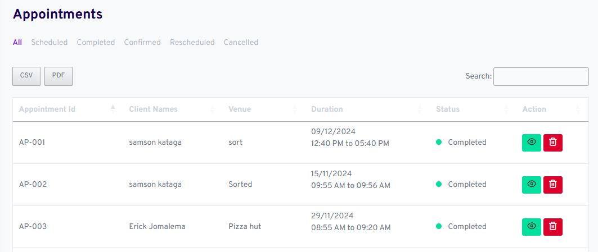Sort by Appointment Id column arrows
598x252 pixels.
tap(113, 109)
